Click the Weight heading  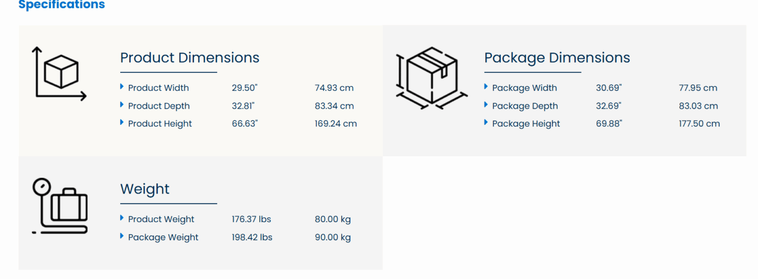coord(145,189)
